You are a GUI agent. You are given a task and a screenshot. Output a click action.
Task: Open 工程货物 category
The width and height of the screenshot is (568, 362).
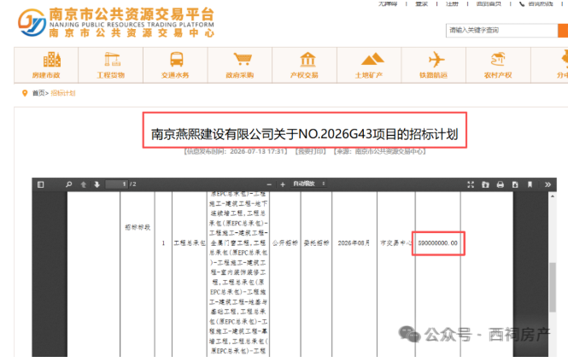pyautogui.click(x=111, y=65)
